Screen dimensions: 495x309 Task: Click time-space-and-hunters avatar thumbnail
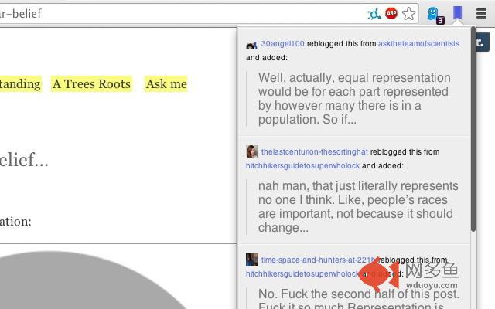pyautogui.click(x=252, y=260)
